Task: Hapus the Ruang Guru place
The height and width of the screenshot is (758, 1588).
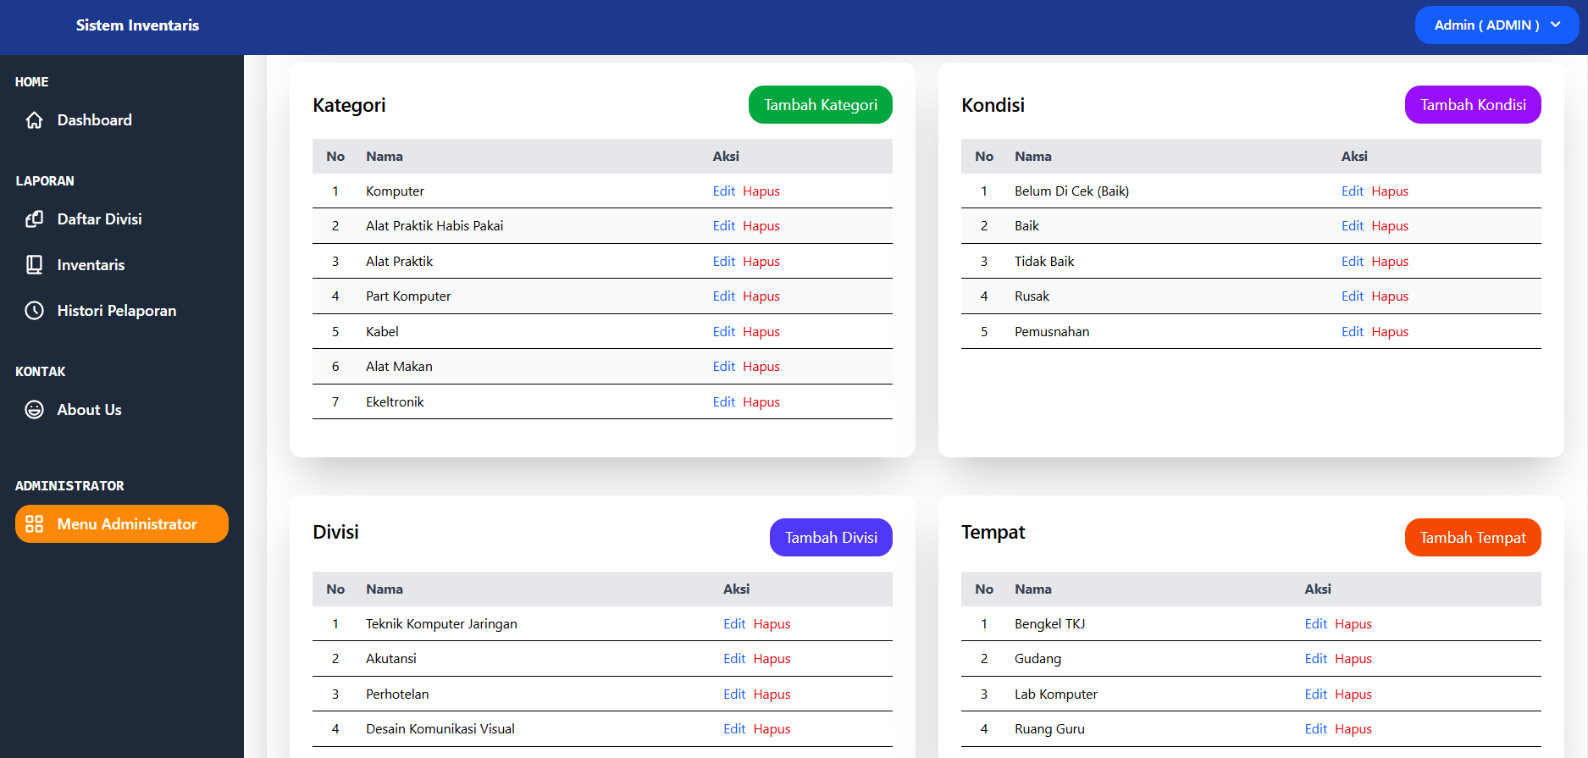Action: pos(1353,729)
